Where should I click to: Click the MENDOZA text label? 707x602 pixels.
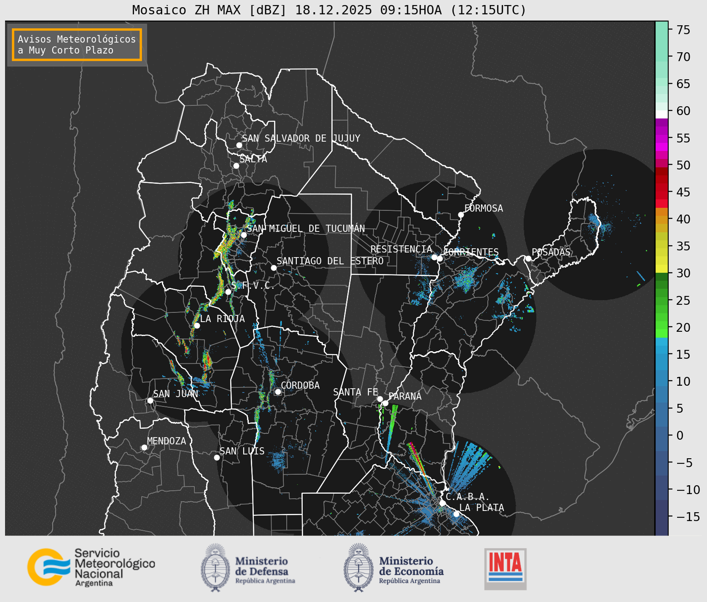point(167,441)
